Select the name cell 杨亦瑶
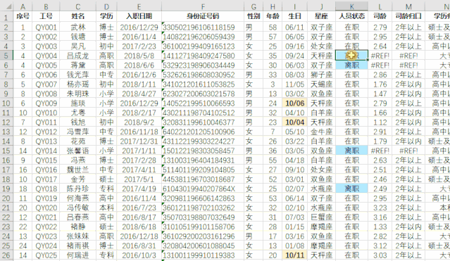The width and height of the screenshot is (450, 261). click(x=77, y=84)
